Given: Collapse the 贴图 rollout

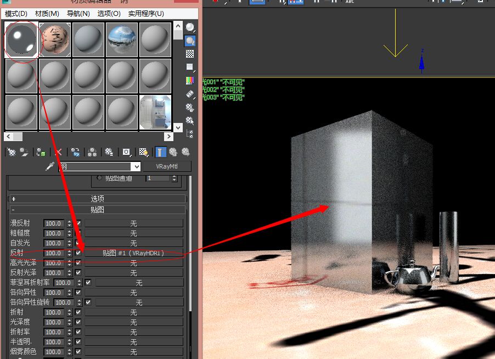Looking at the screenshot, I should (x=97, y=210).
